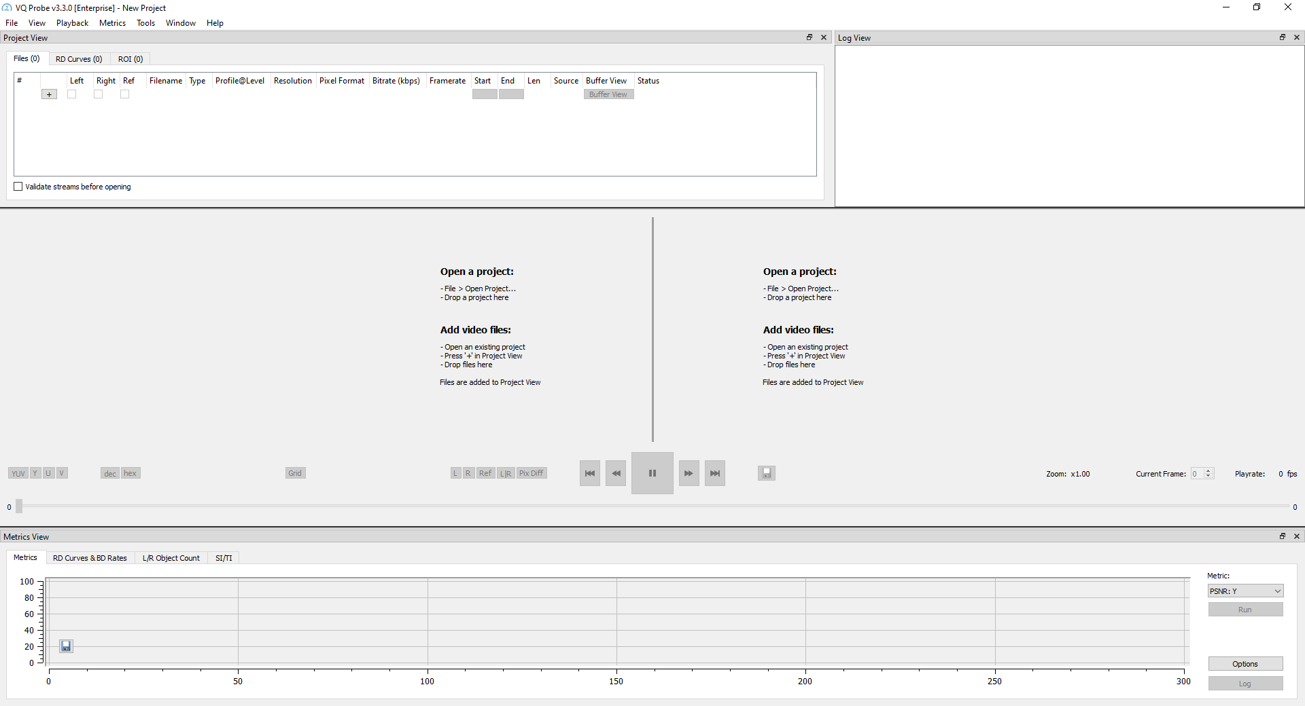Screen dimensions: 1305x706
Task: Select Pix Diff view mode
Action: click(532, 473)
